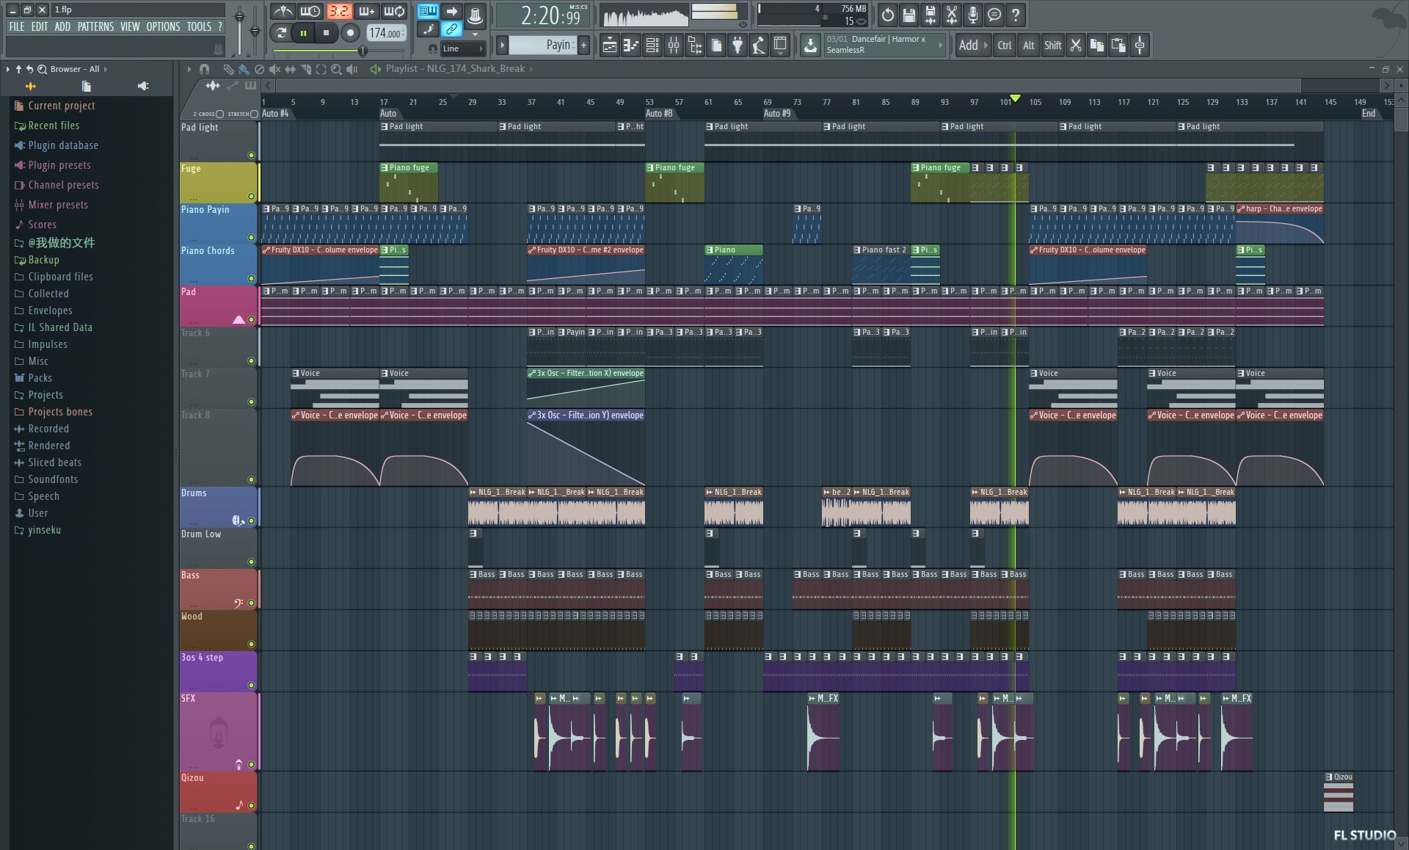Select the Wood track header

(x=218, y=630)
